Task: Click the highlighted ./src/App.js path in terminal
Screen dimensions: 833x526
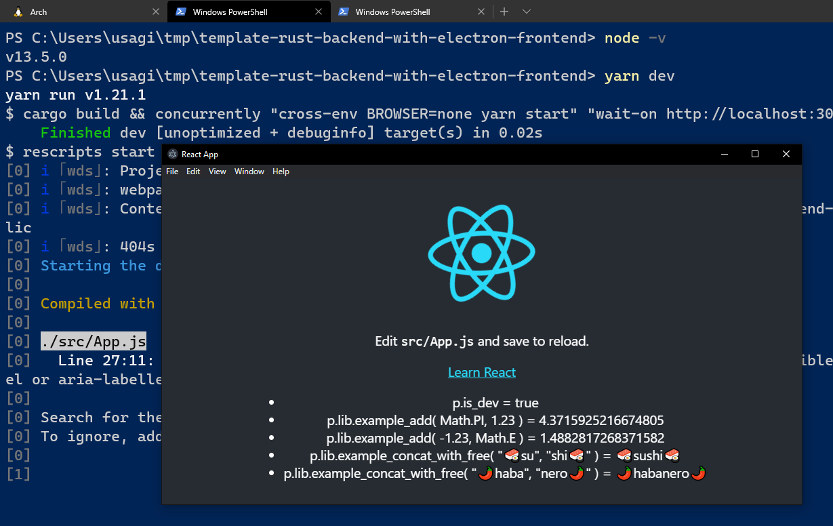Action: (94, 342)
